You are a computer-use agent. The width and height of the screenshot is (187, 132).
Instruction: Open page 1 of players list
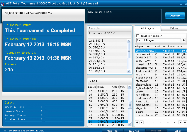click(x=147, y=122)
